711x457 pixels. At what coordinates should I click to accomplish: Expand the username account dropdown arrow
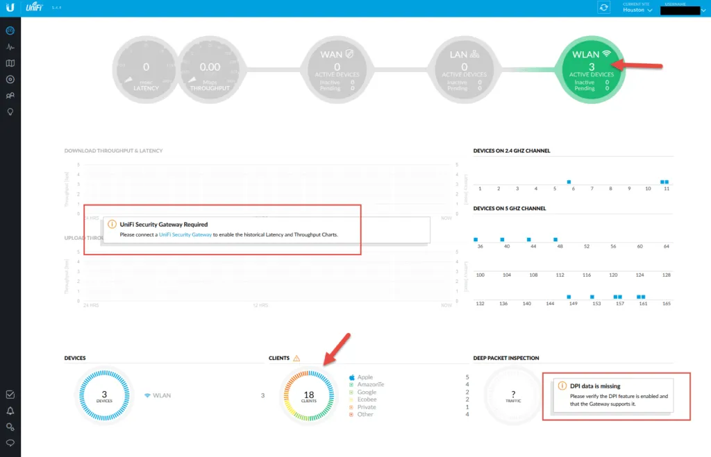pyautogui.click(x=703, y=10)
